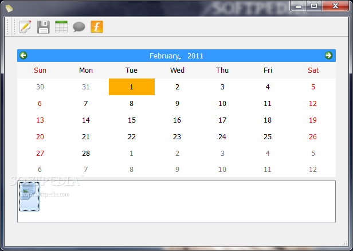Select date February 4

pyautogui.click(x=268, y=87)
